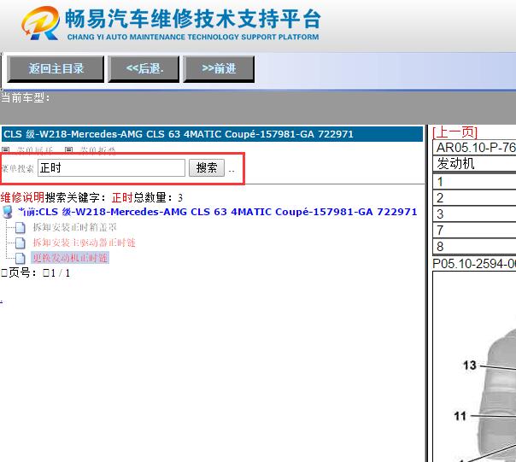The width and height of the screenshot is (516, 462).
Task: Click the computer icon beside 当前:CLS
Action: (x=7, y=212)
